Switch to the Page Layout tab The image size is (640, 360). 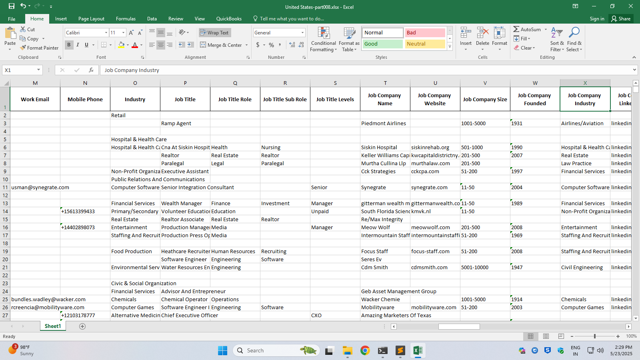click(91, 19)
